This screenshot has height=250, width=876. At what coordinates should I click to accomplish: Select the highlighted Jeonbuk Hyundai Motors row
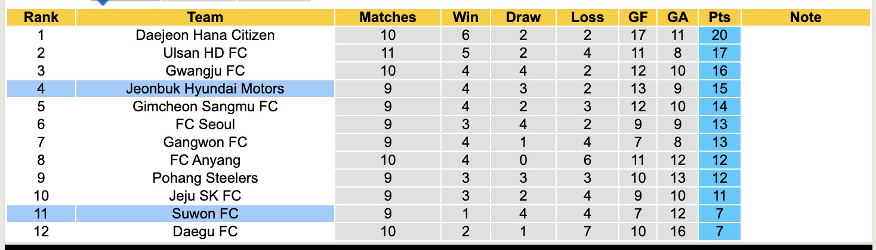pos(205,89)
